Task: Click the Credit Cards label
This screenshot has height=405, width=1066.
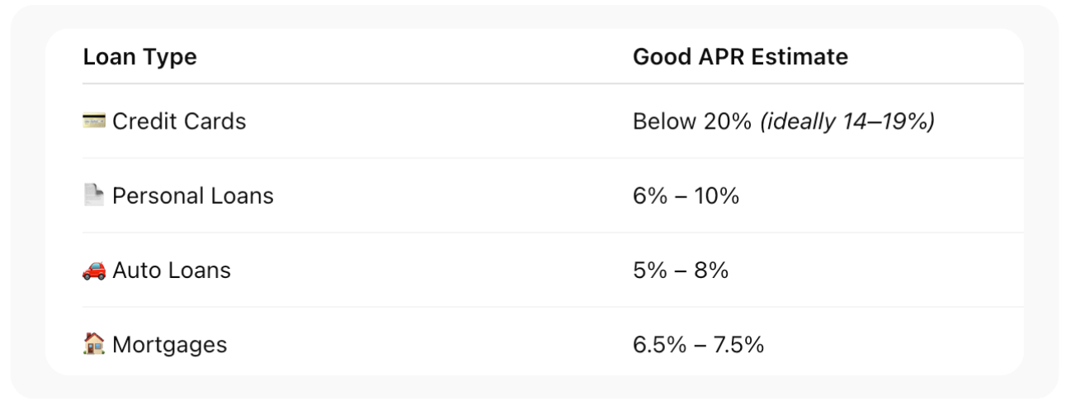Action: (179, 122)
